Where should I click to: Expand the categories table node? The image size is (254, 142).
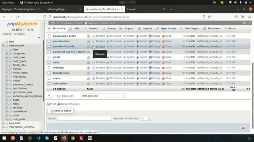[x=7, y=54]
